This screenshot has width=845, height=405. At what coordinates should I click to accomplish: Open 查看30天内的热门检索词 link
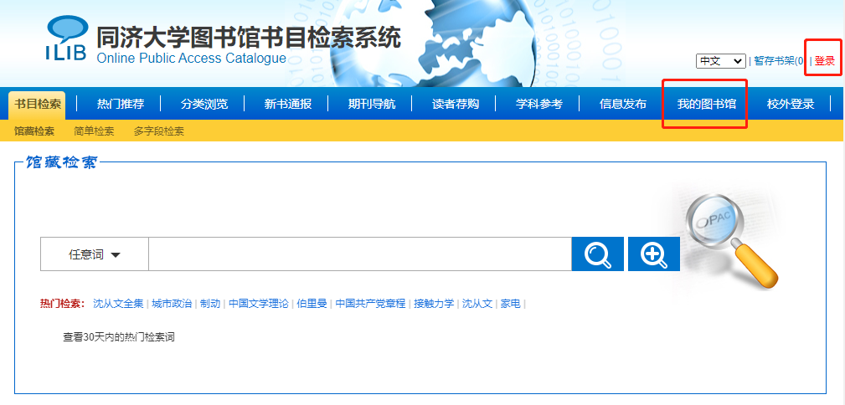point(119,338)
